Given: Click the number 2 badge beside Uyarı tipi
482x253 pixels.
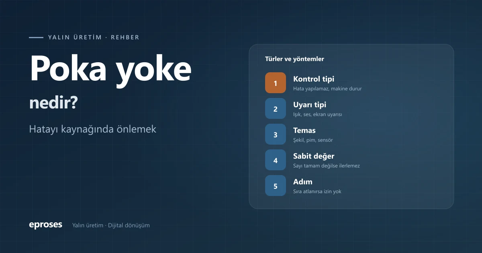Looking at the screenshot, I should click(276, 108).
